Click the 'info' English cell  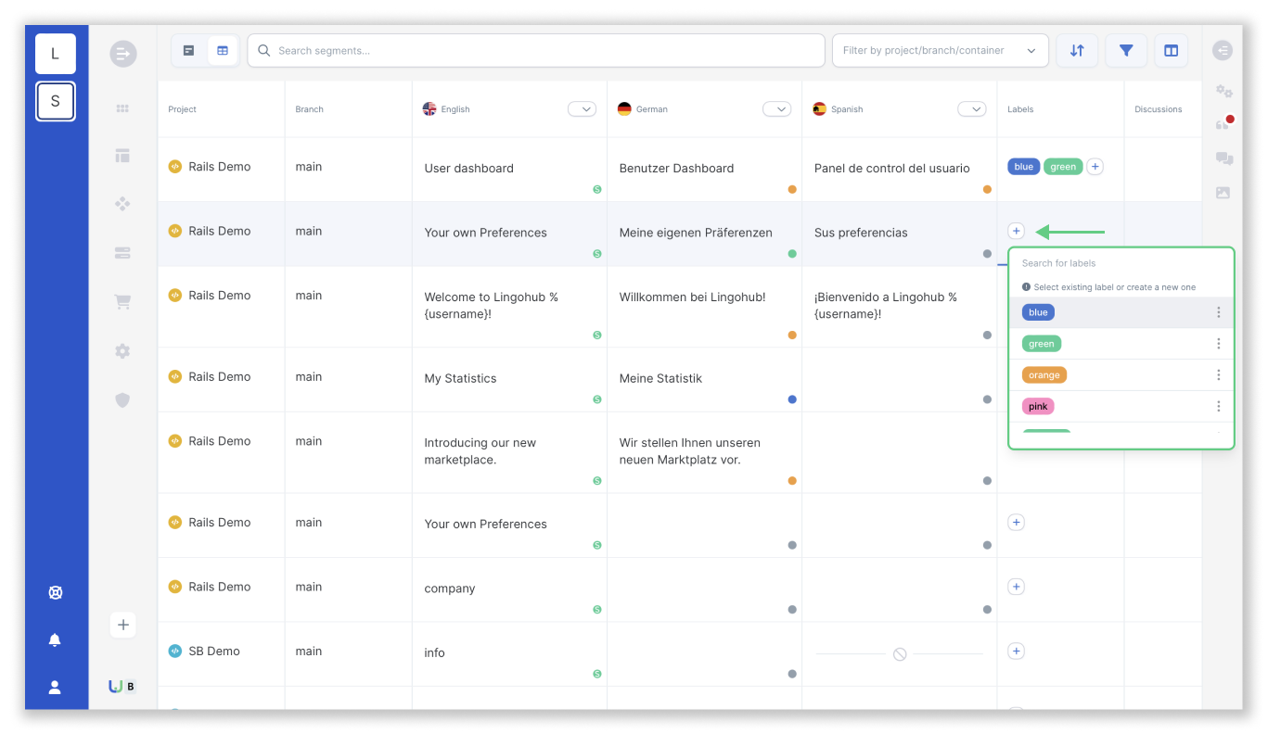[x=509, y=654]
